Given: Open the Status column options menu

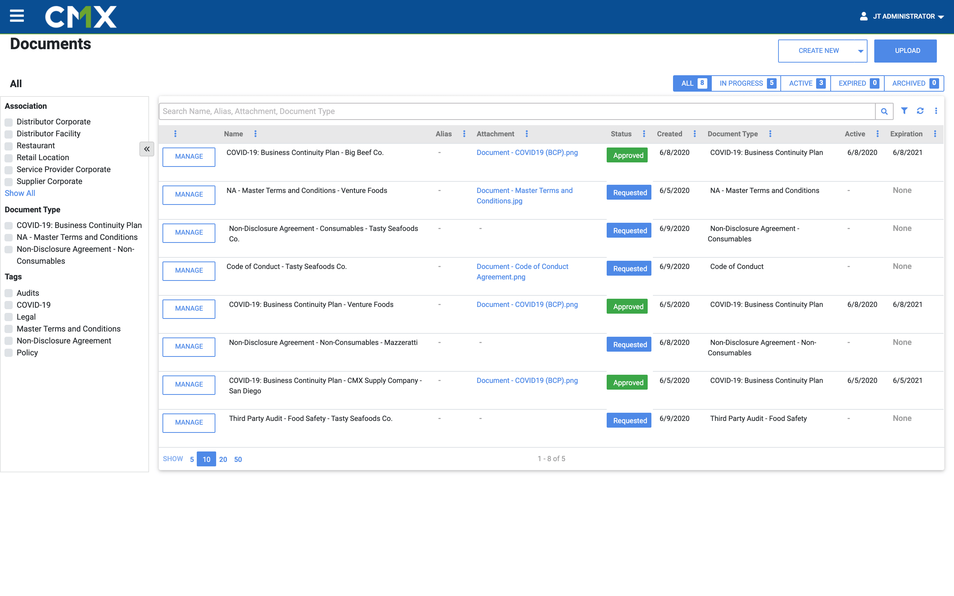Looking at the screenshot, I should [644, 134].
